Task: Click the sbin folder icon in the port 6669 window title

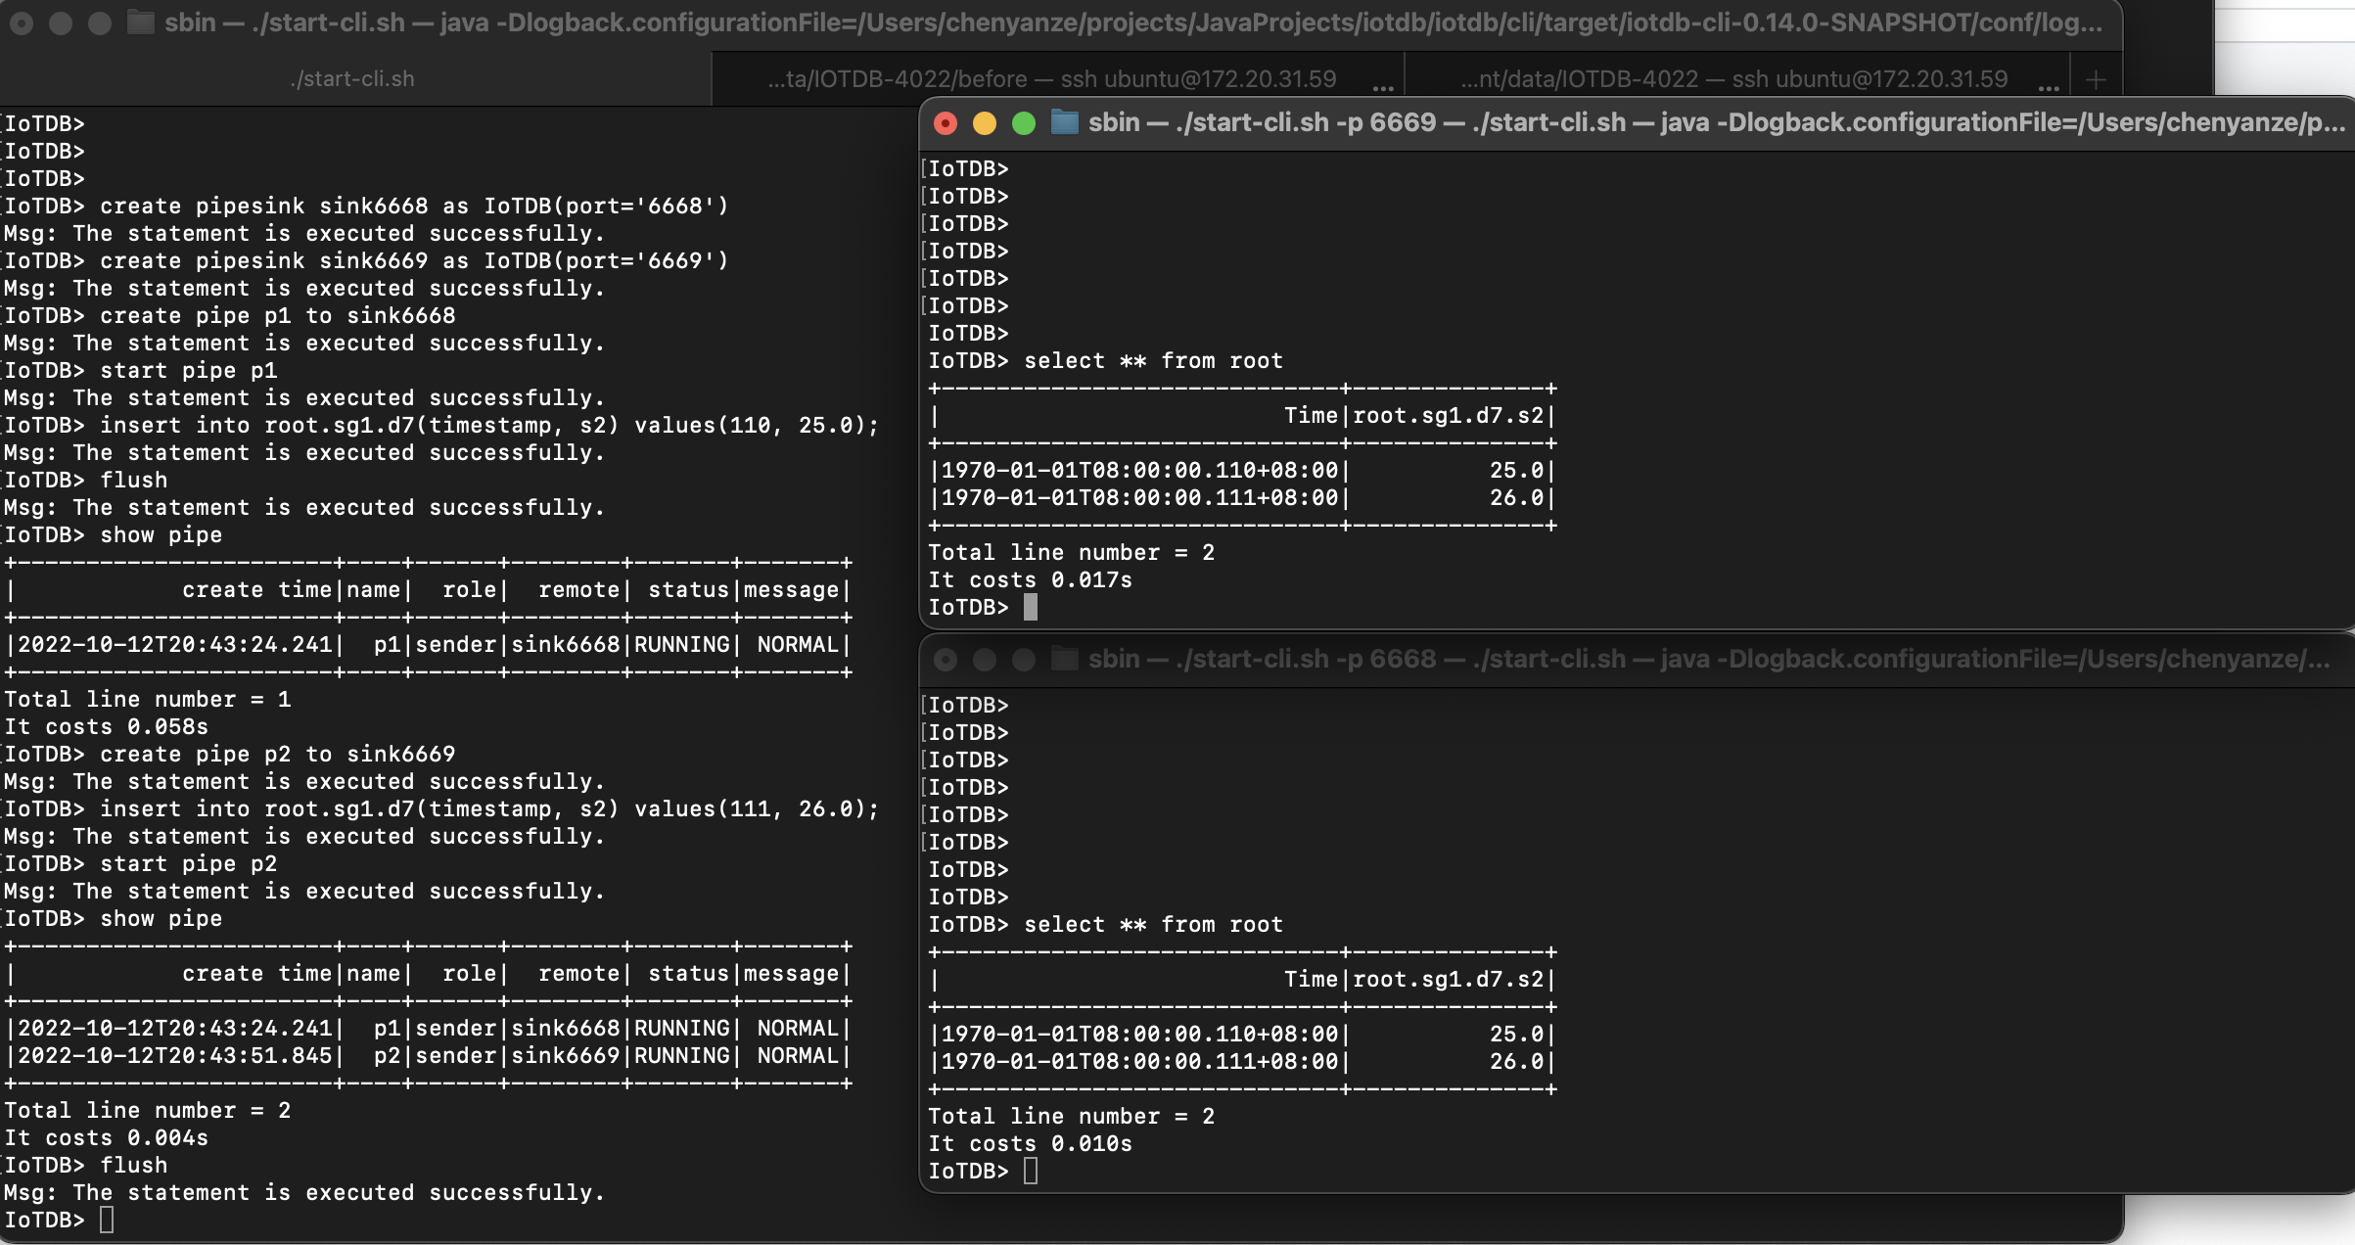Action: point(1064,122)
